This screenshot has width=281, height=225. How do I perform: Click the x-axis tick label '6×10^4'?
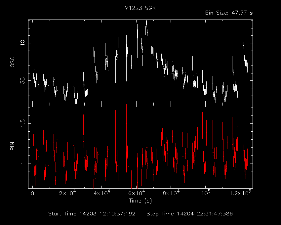137,193
